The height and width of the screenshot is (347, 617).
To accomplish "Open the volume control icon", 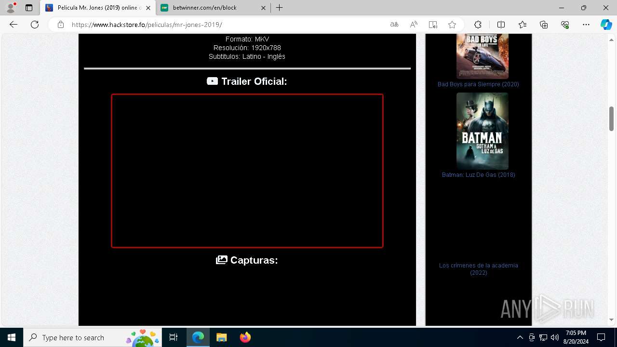I will pyautogui.click(x=555, y=337).
